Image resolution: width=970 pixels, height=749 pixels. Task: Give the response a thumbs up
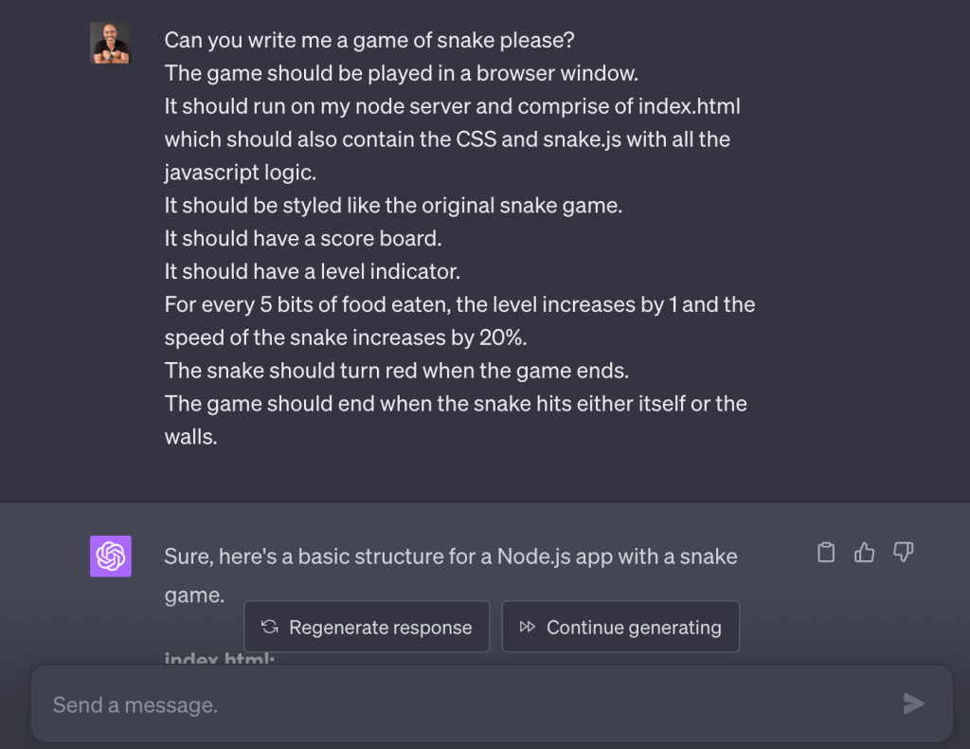click(x=864, y=553)
